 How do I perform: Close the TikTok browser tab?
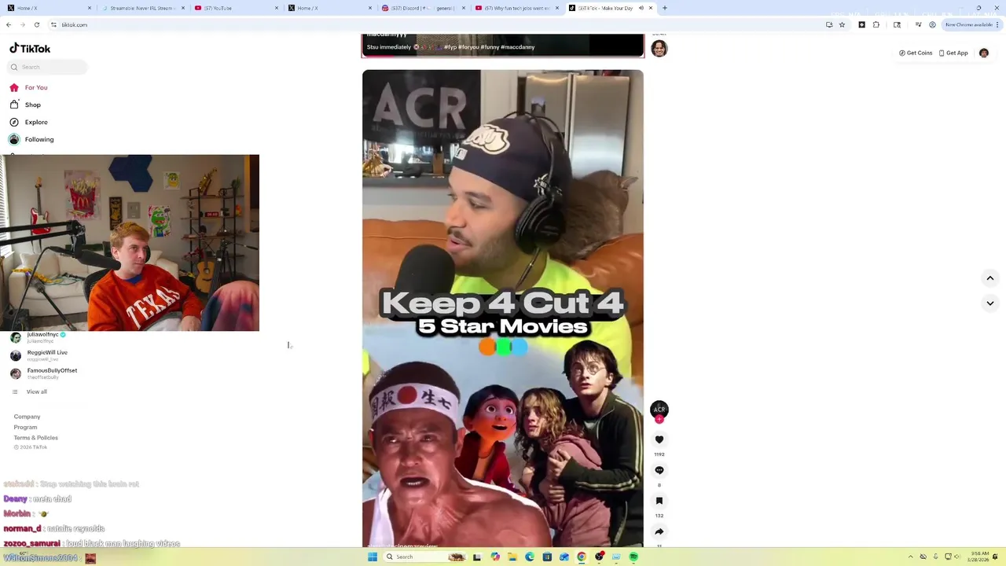point(651,8)
